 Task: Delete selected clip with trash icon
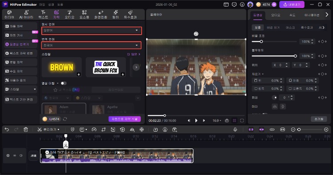(x=26, y=129)
